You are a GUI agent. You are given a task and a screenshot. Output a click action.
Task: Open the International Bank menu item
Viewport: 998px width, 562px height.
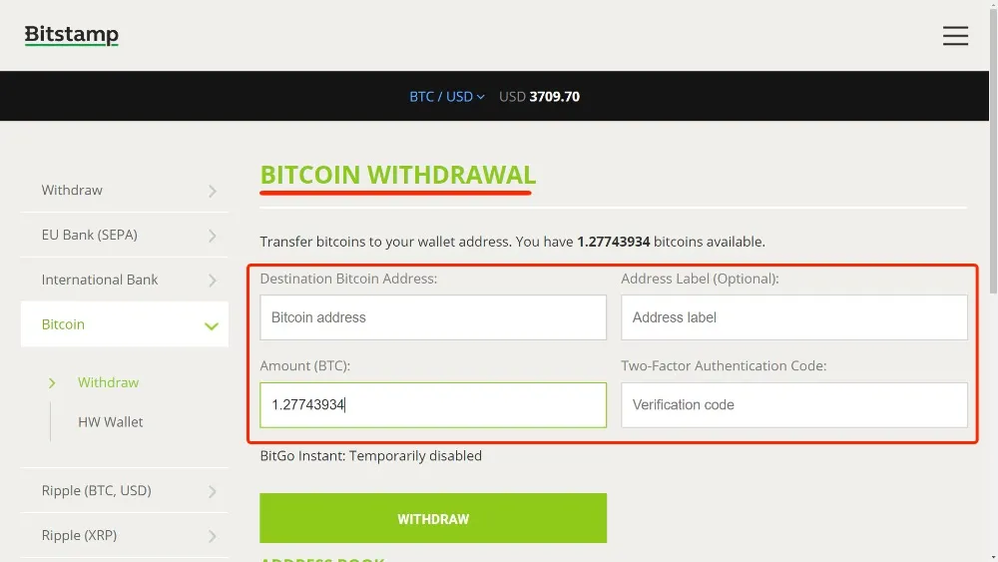(125, 280)
